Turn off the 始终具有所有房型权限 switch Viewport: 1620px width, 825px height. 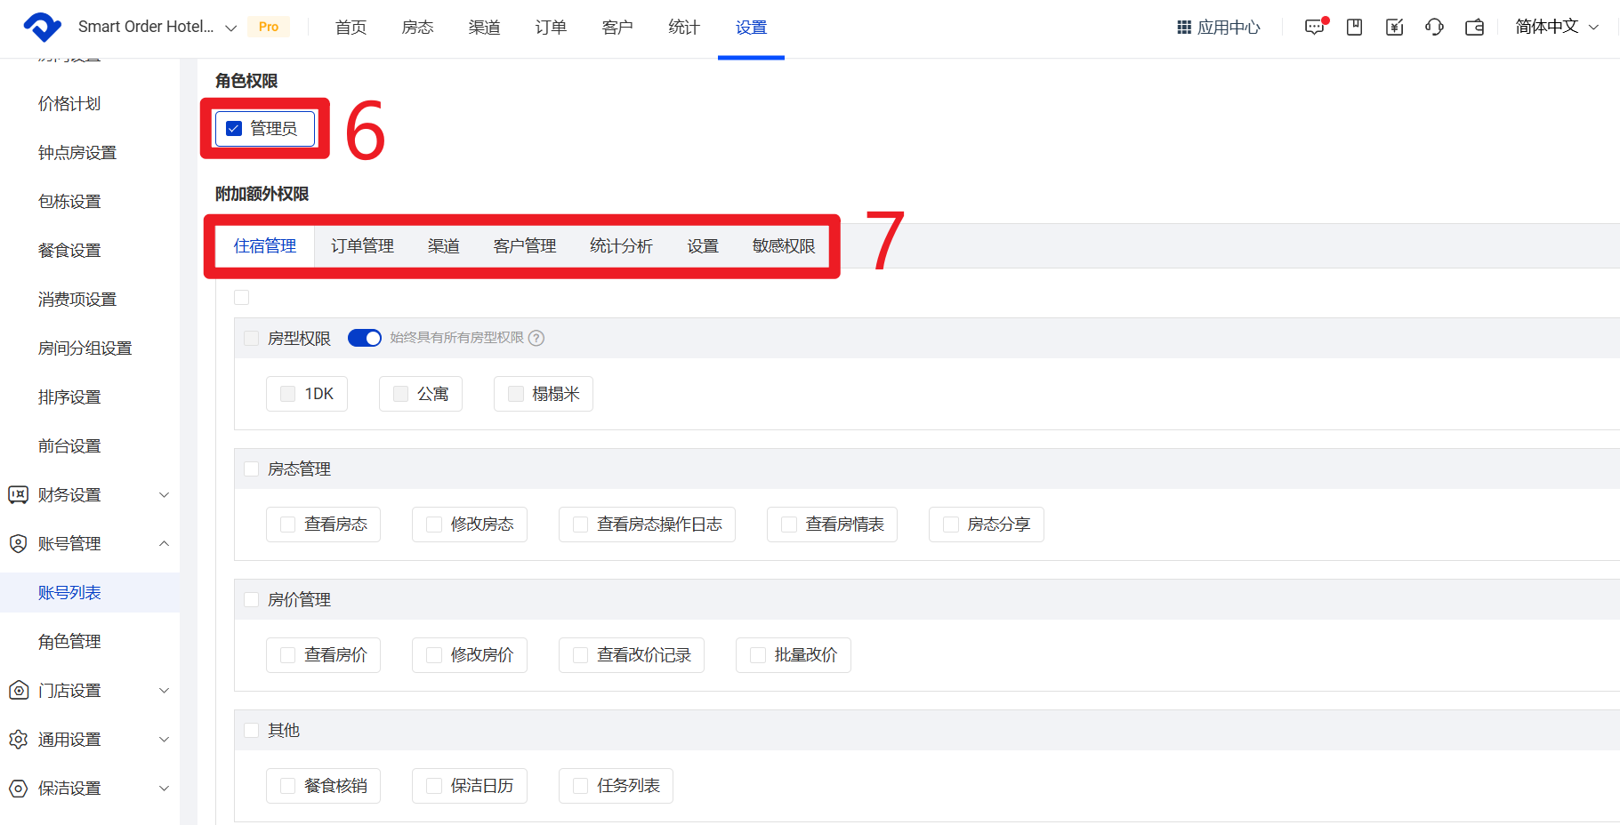[364, 338]
